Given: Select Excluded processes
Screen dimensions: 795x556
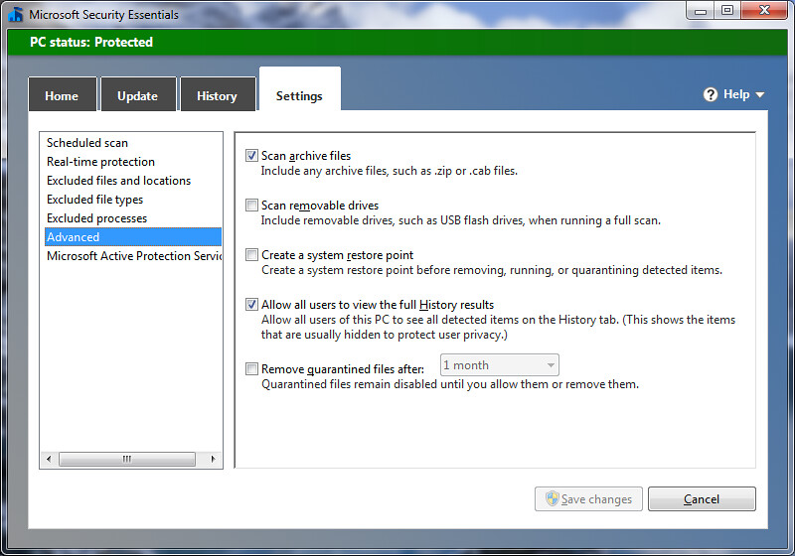Looking at the screenshot, I should pos(133,218).
